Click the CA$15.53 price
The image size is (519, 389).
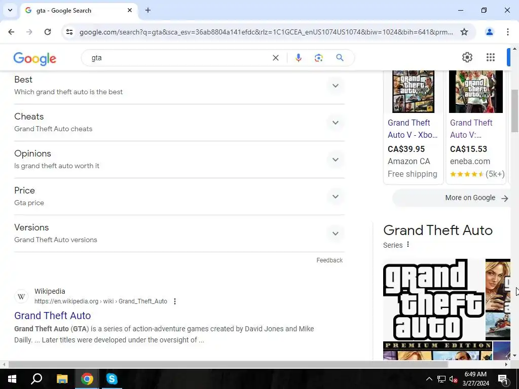(x=468, y=149)
